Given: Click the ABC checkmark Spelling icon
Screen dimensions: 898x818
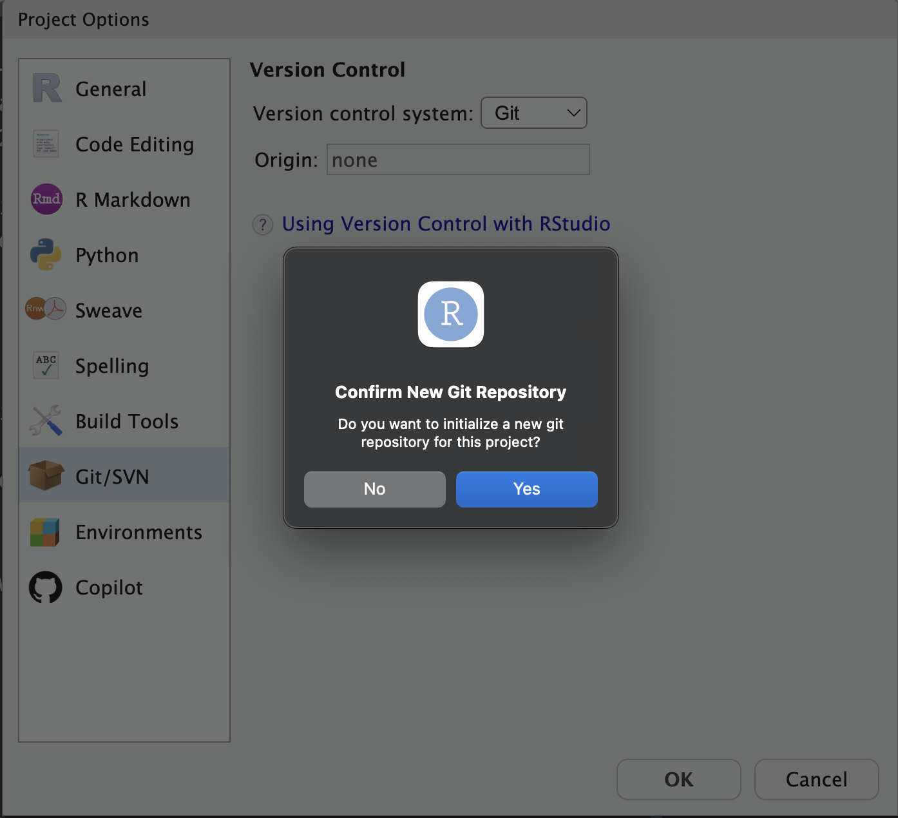Looking at the screenshot, I should [46, 365].
